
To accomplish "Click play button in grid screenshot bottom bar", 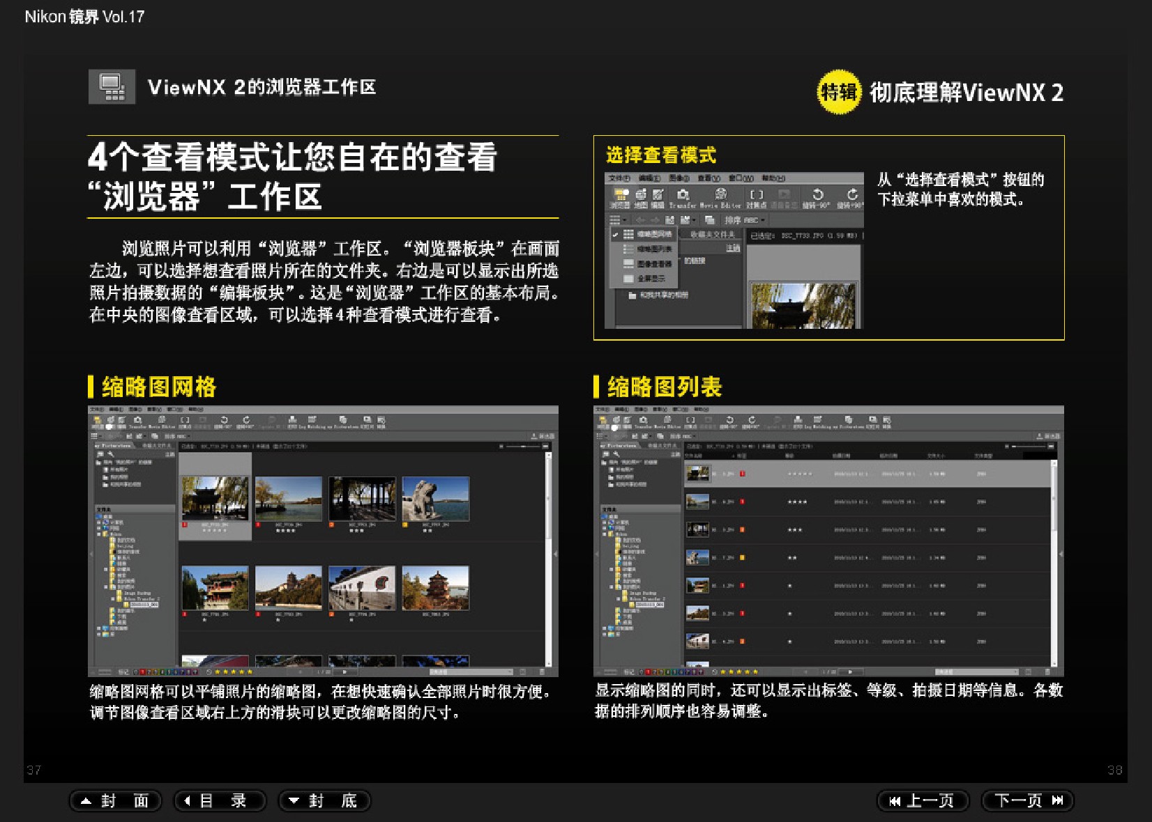I will click(x=344, y=672).
